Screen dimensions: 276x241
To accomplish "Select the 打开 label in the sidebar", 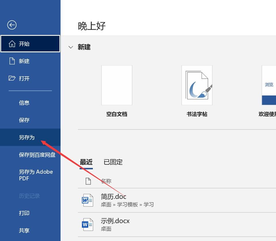I will coord(24,78).
